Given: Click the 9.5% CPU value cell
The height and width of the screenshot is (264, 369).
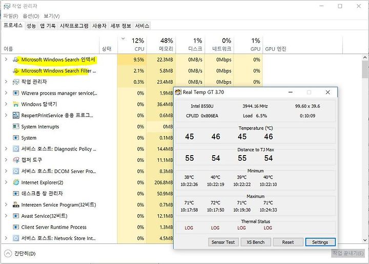Looking at the screenshot, I should (132, 60).
